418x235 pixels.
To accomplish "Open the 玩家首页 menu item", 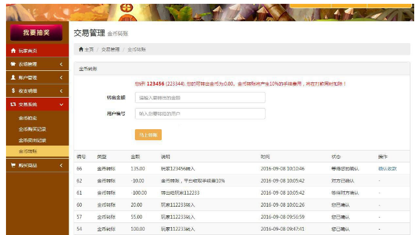I will click(x=38, y=51).
